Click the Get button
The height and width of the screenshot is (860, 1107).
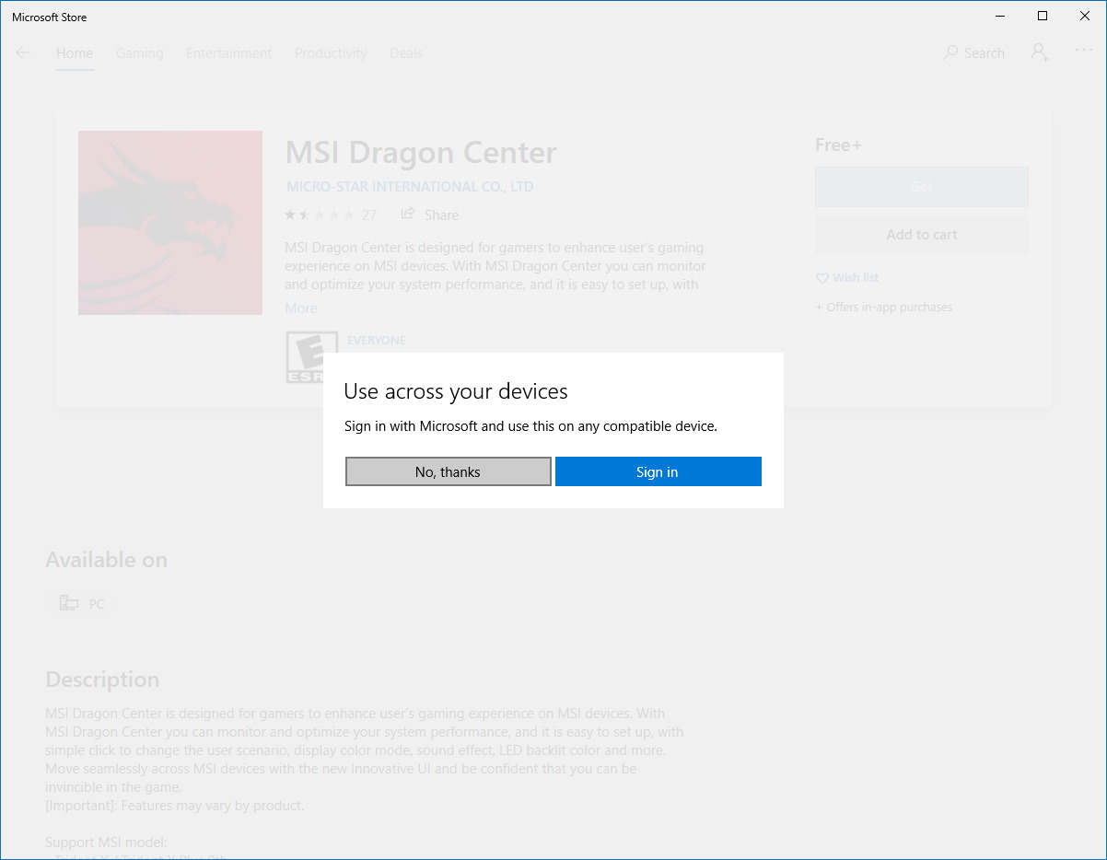(x=922, y=187)
